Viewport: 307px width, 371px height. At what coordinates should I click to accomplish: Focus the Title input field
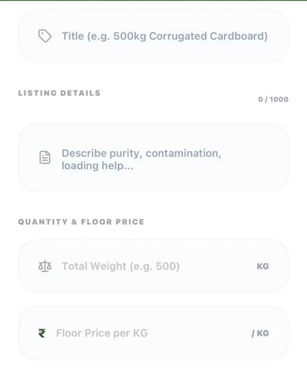click(x=163, y=36)
